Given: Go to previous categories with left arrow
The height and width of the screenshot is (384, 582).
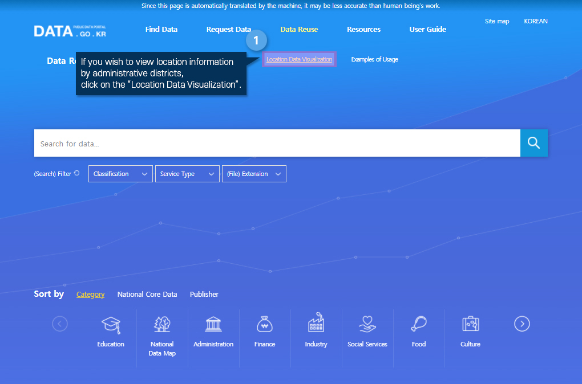Looking at the screenshot, I should pyautogui.click(x=60, y=324).
